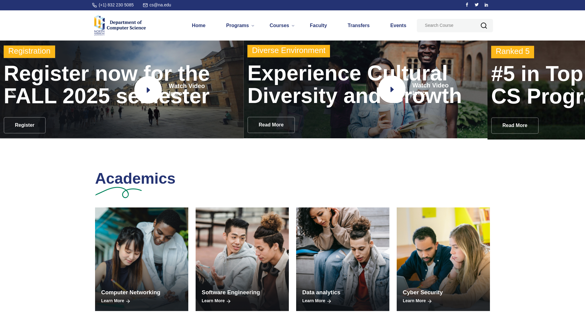Click arrow beside Software Engineering Learn More
The image size is (585, 329).
[229, 301]
